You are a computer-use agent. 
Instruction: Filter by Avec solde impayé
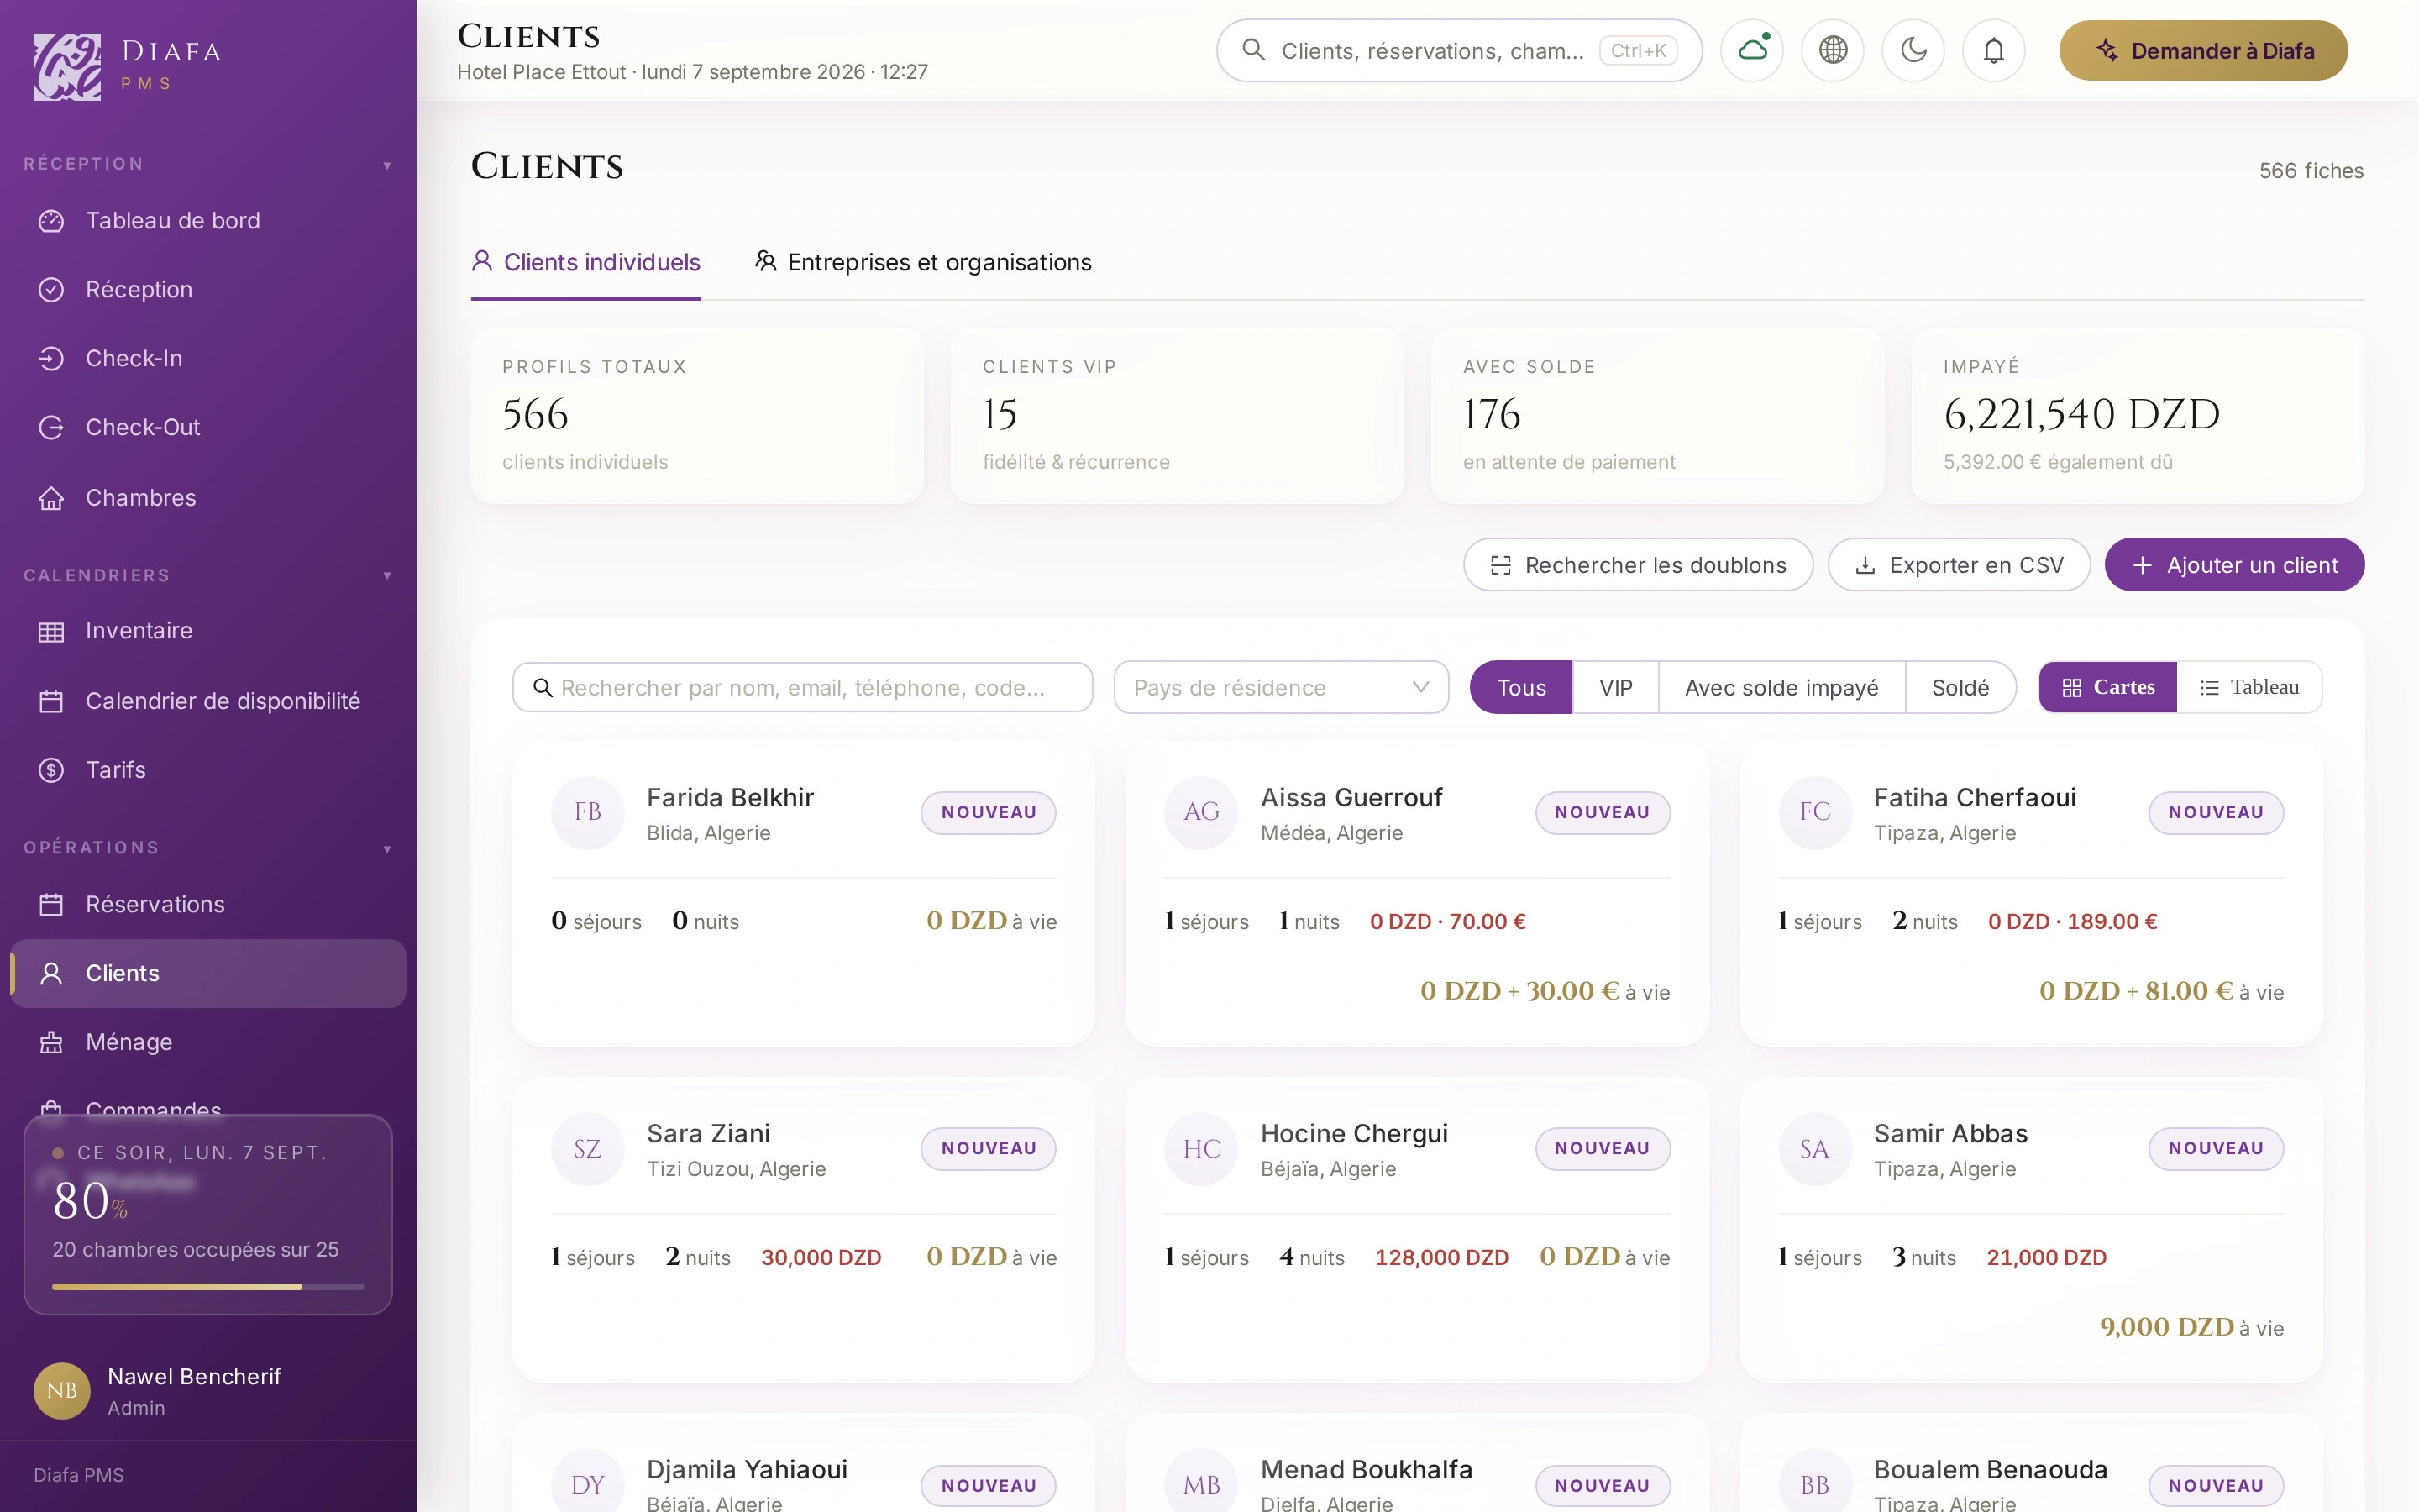click(1781, 687)
